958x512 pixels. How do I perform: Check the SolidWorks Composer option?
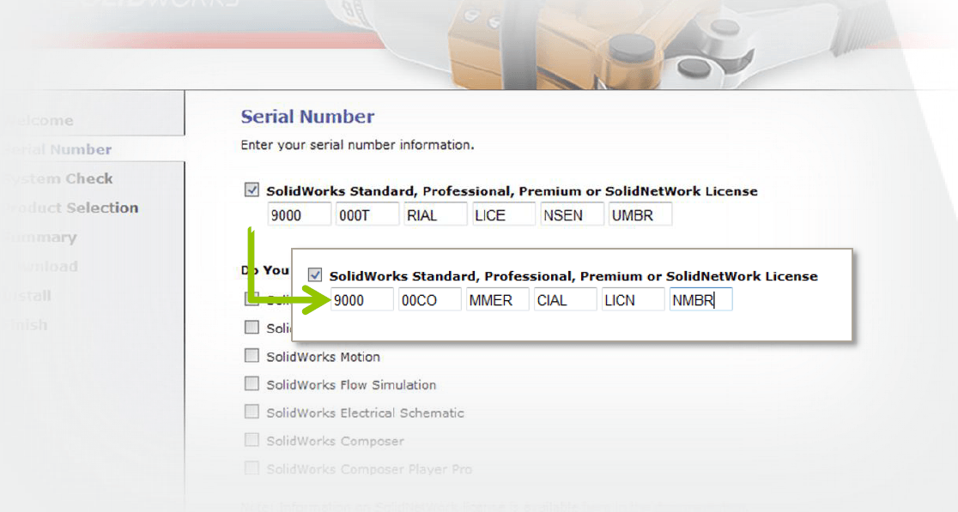click(252, 441)
